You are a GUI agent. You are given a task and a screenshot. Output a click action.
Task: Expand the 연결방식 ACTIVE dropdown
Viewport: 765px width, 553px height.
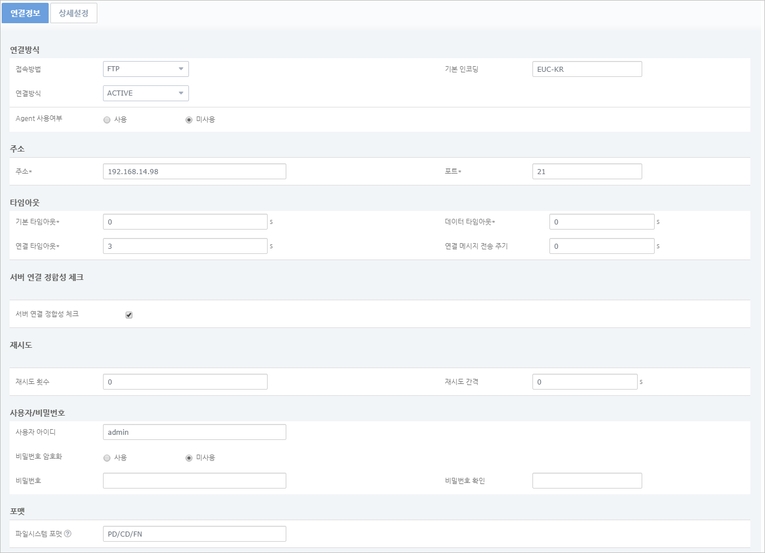coord(145,93)
